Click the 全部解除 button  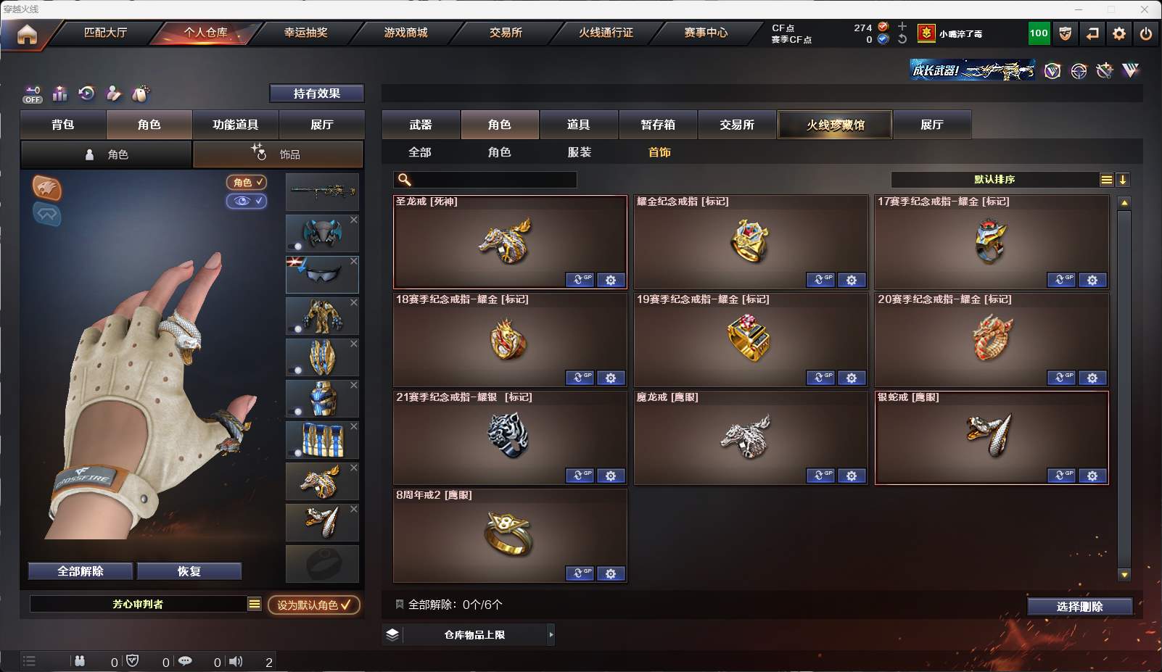(x=81, y=571)
